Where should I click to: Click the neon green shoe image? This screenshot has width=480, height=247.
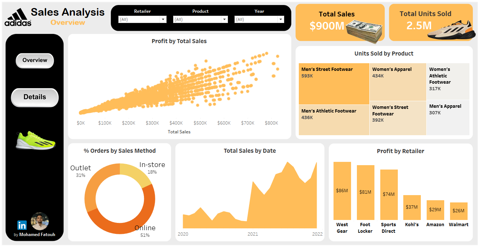click(x=35, y=140)
